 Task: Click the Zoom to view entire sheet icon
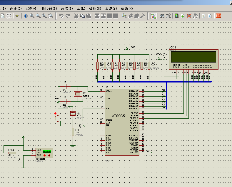click(44, 16)
